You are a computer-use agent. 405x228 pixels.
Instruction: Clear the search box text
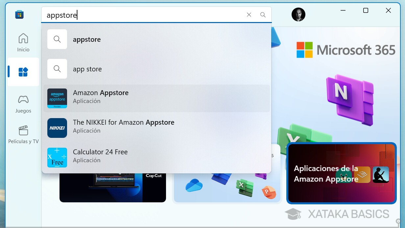[x=249, y=14]
